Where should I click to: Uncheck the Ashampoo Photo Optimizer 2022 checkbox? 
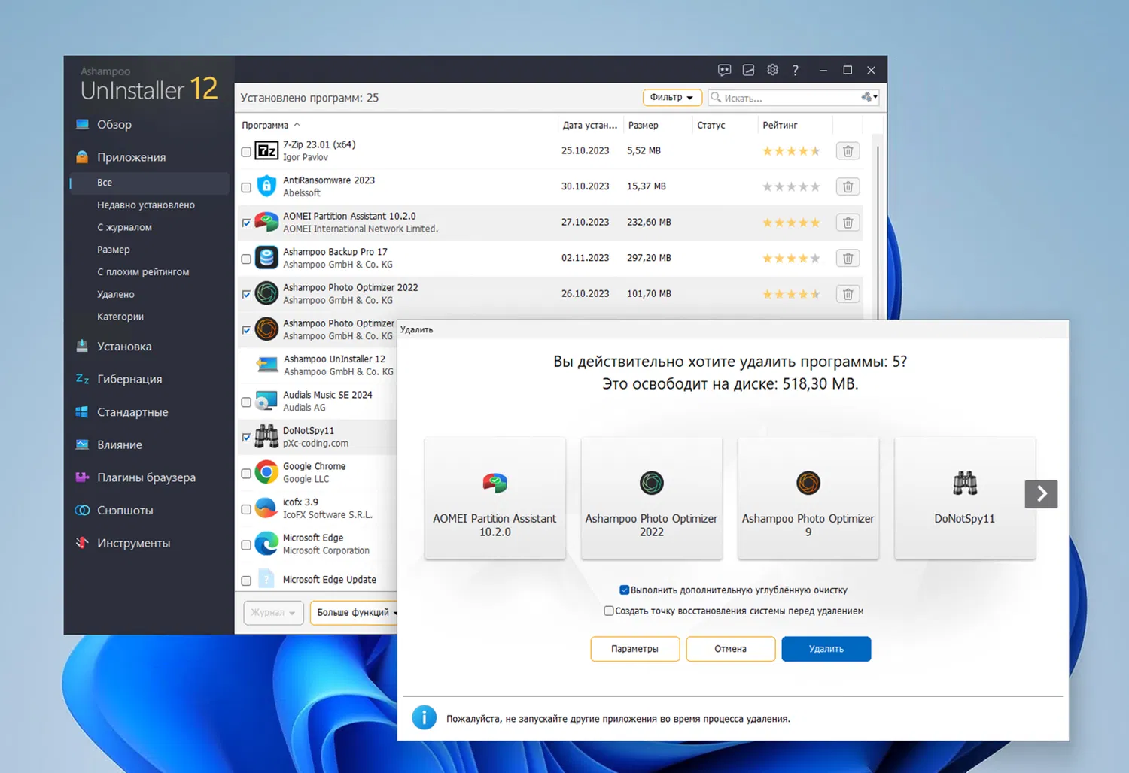246,295
